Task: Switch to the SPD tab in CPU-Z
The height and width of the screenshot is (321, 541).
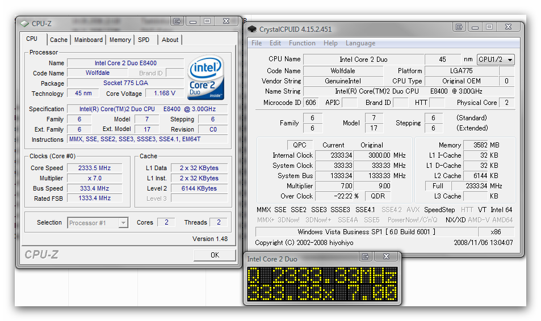Action: (144, 40)
